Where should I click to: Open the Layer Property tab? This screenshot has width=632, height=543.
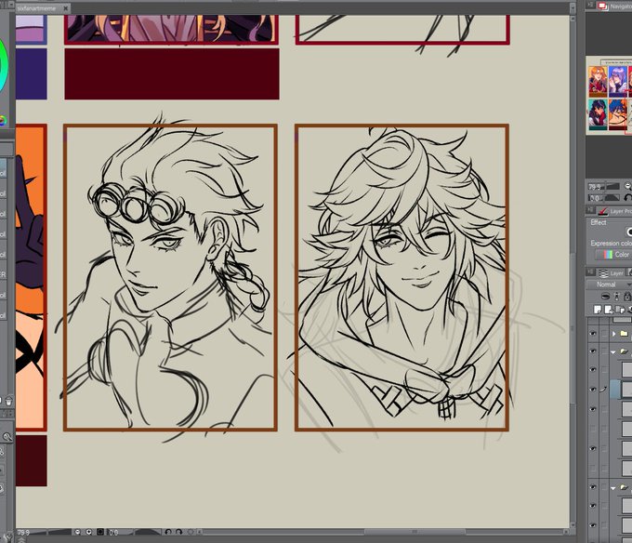tap(614, 211)
